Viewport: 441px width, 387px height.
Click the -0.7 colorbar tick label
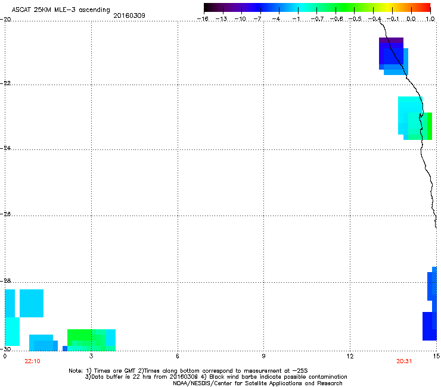[x=317, y=19]
